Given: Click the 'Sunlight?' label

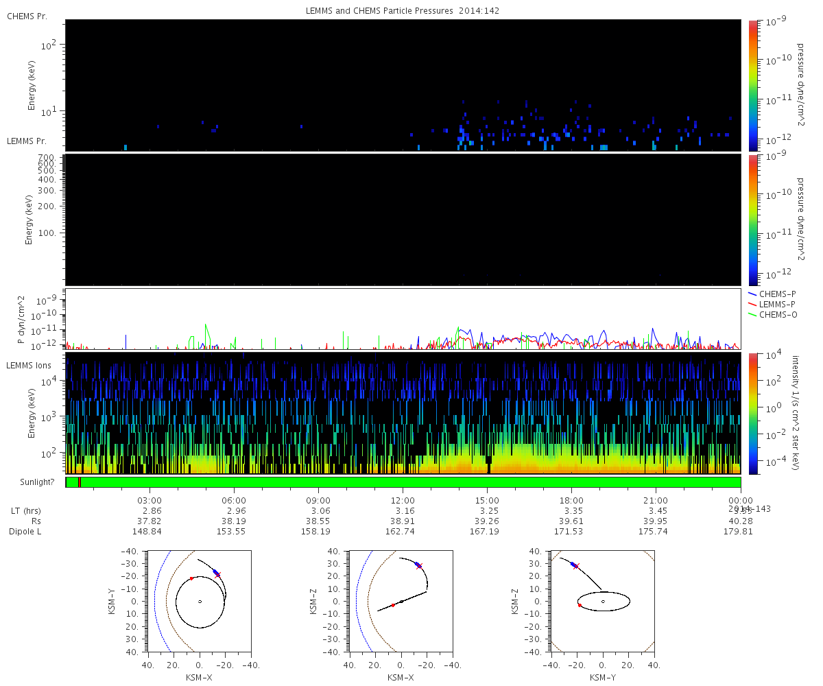Looking at the screenshot, I should [x=29, y=482].
